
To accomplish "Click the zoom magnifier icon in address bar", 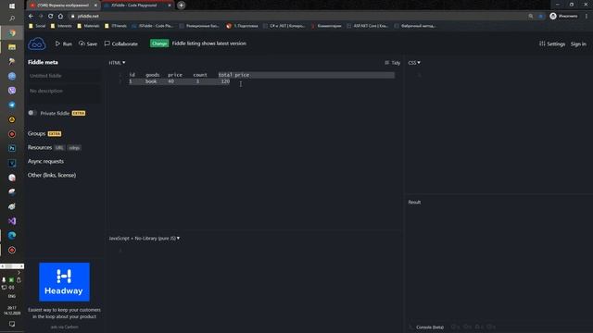I will coord(531,17).
